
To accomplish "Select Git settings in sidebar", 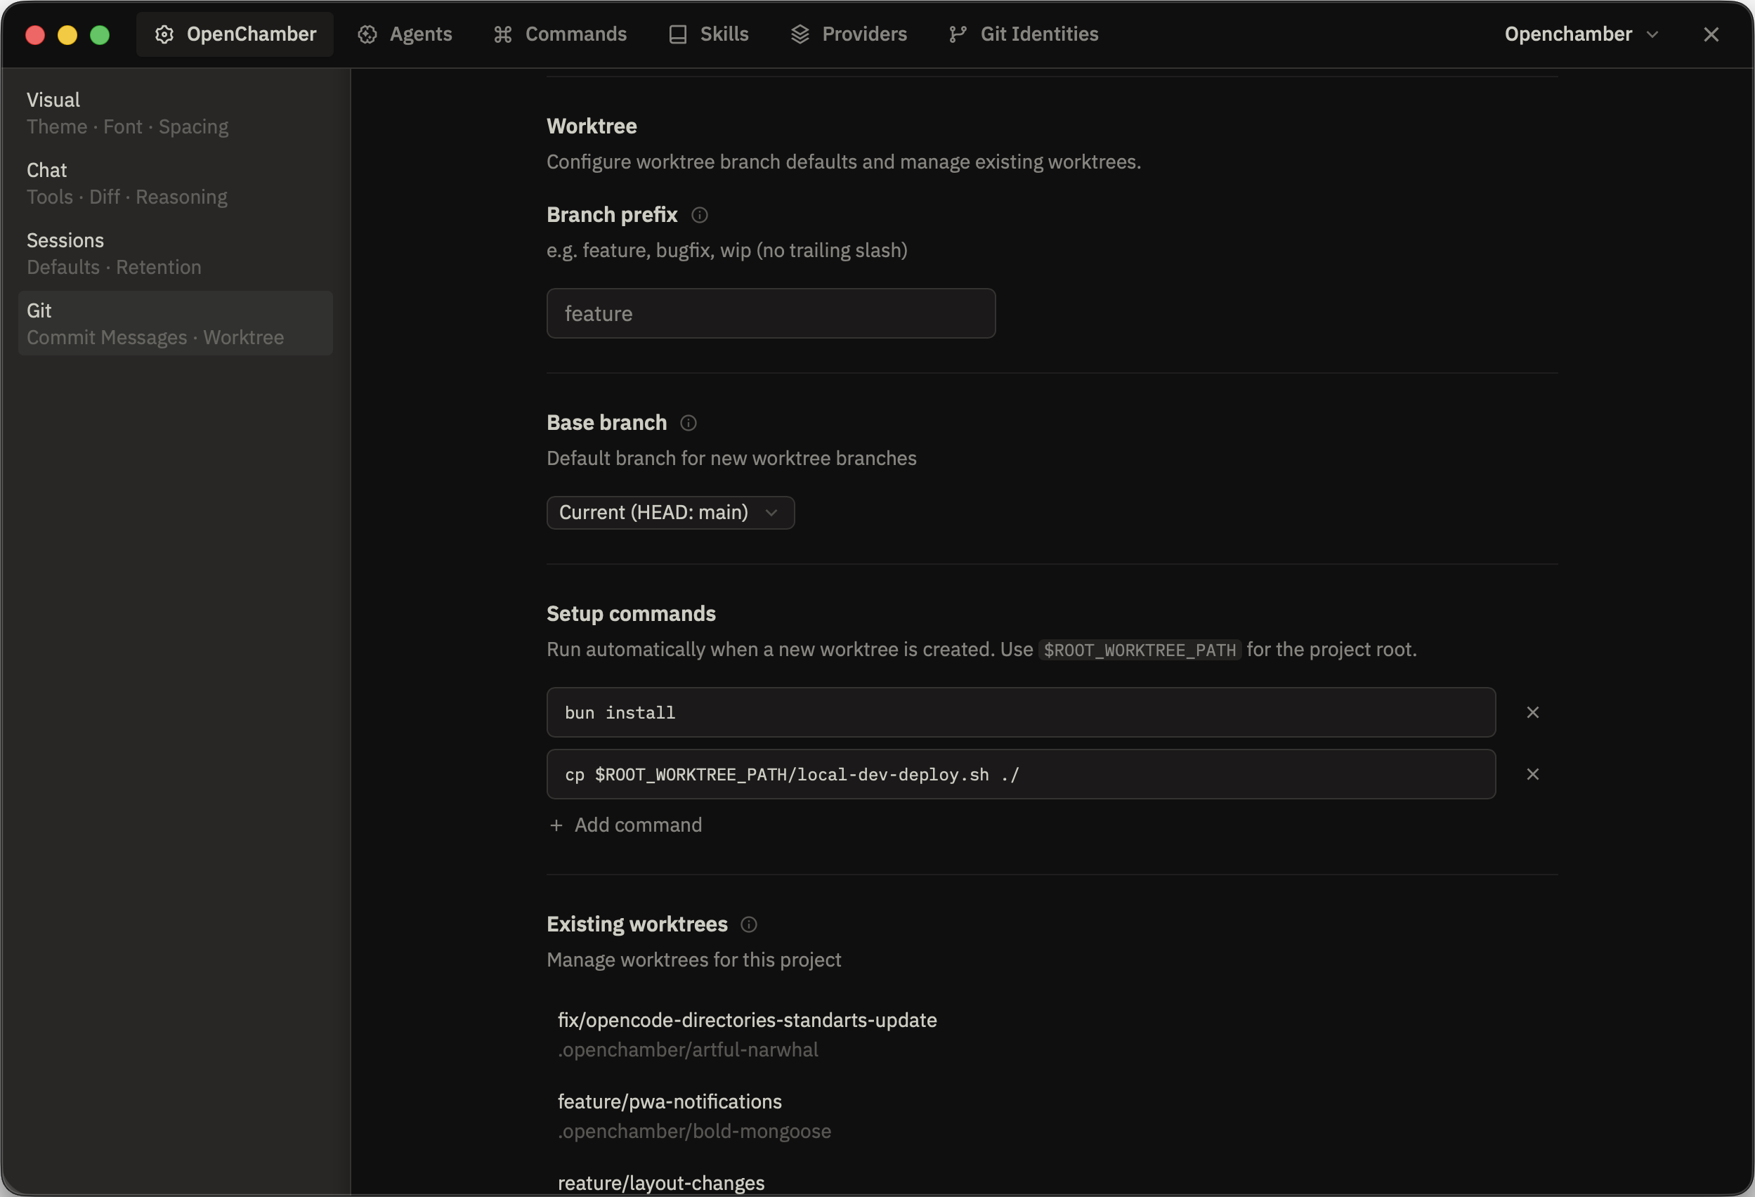I will pos(175,324).
